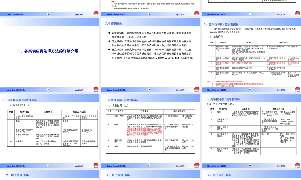The width and height of the screenshot is (301, 180).
Task: Click page number 8 badge in footer
Action: pyautogui.click(x=48, y=89)
